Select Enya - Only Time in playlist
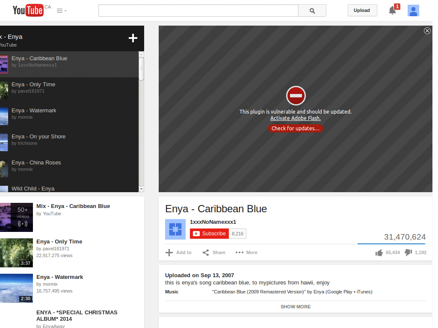This screenshot has width=438, height=328. click(69, 91)
